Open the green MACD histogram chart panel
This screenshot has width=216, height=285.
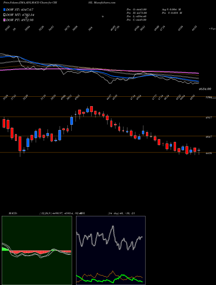(x=37, y=250)
